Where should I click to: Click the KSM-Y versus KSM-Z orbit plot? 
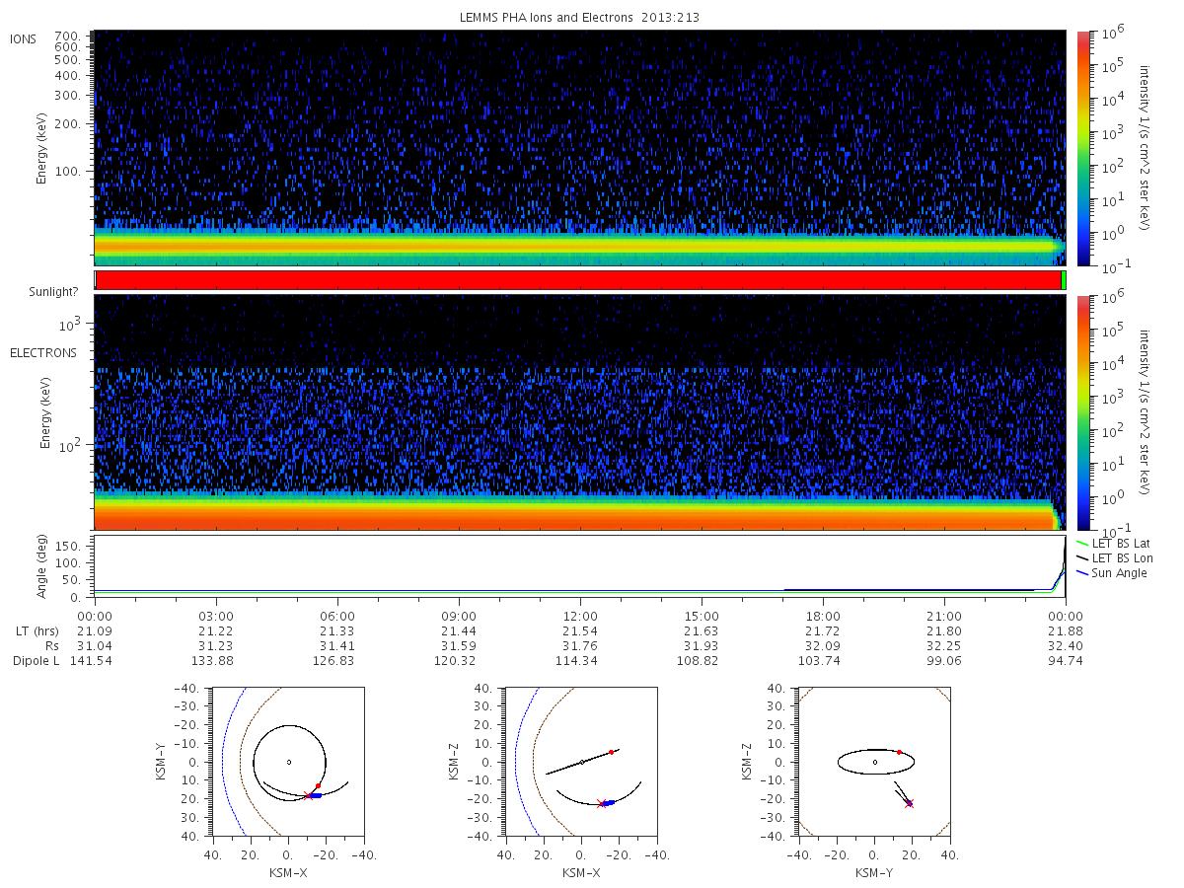874,762
